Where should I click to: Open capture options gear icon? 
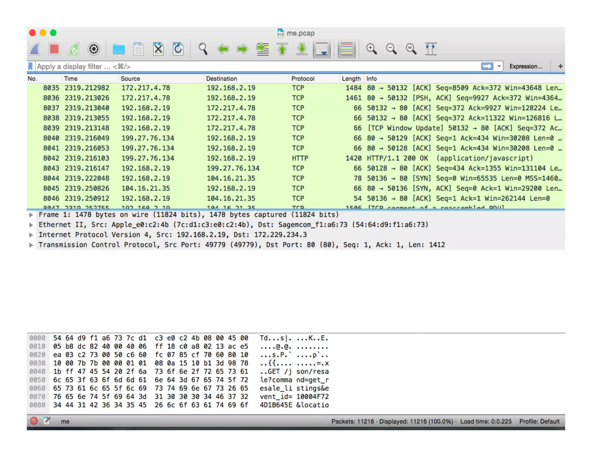pyautogui.click(x=94, y=49)
